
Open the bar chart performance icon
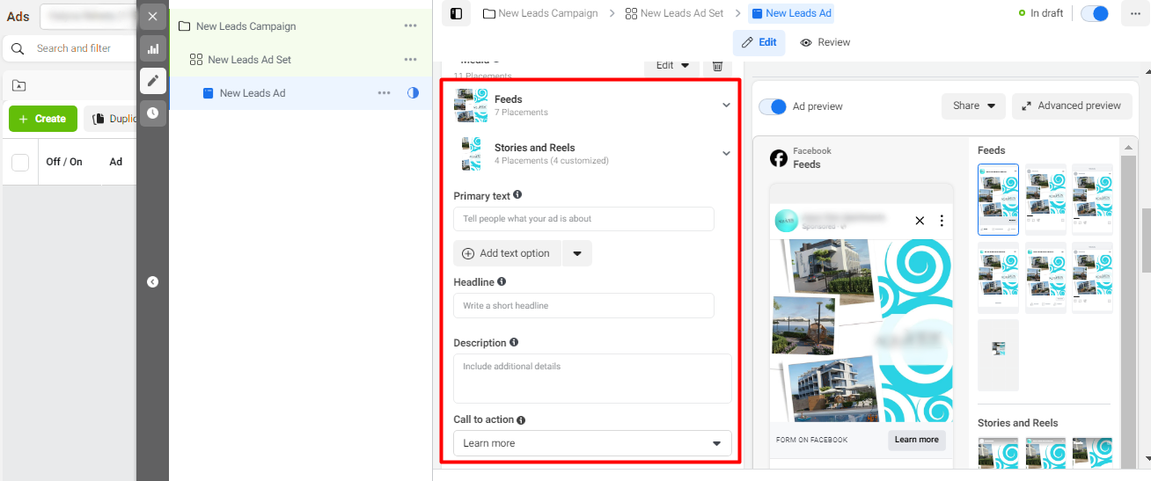[152, 48]
